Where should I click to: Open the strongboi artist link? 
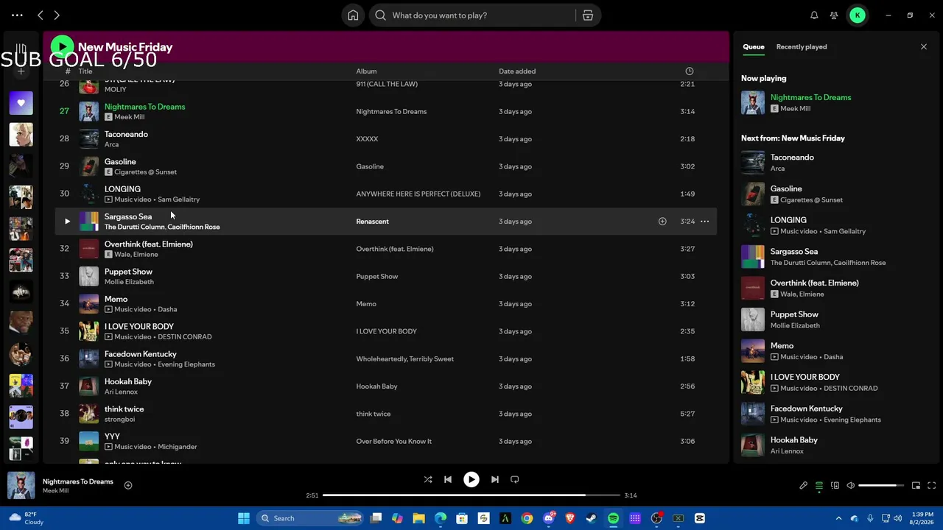click(119, 420)
